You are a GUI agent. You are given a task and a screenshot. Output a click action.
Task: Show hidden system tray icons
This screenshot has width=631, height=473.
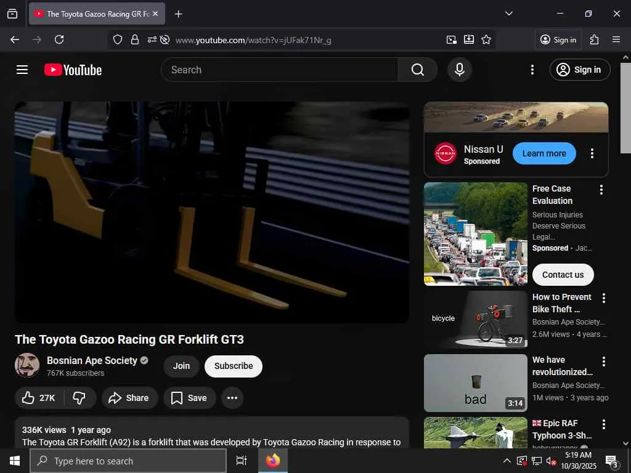(x=507, y=461)
